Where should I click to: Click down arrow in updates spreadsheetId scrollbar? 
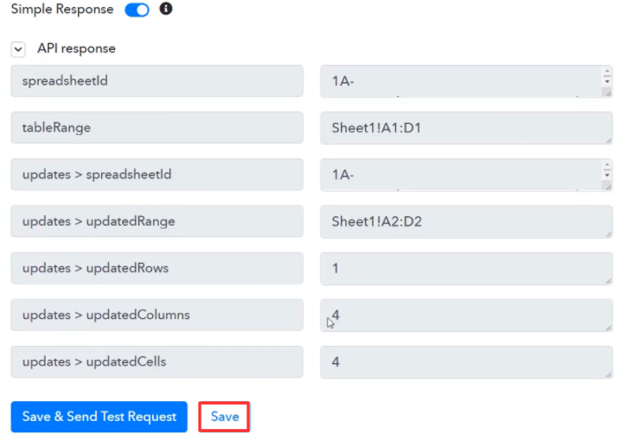click(607, 175)
